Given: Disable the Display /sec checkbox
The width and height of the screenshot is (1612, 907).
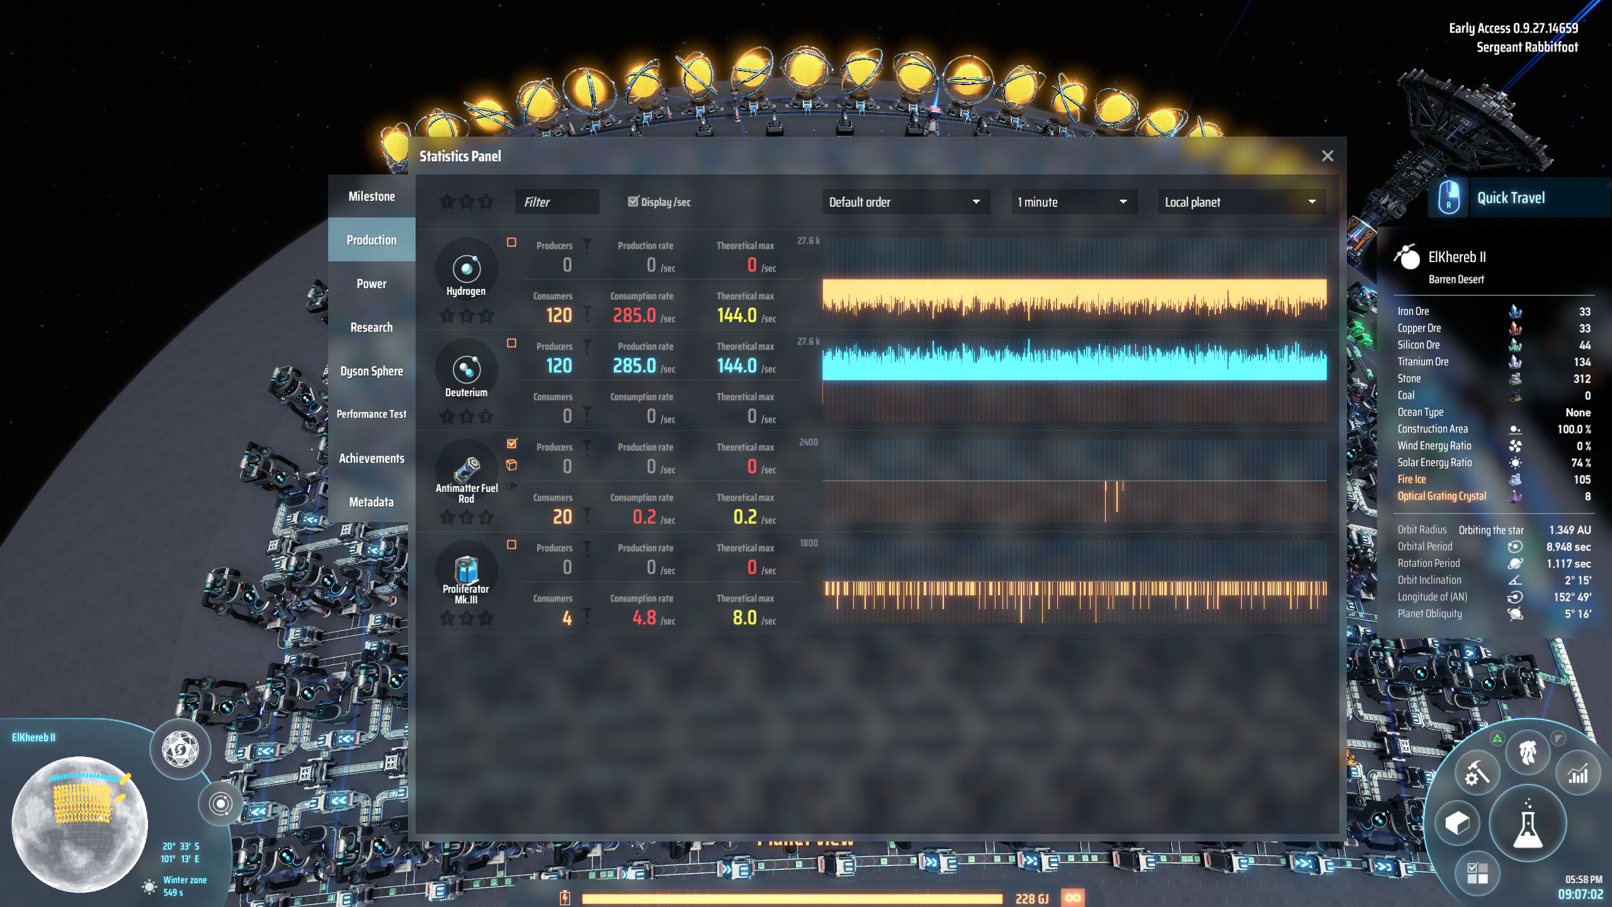Looking at the screenshot, I should (x=632, y=202).
